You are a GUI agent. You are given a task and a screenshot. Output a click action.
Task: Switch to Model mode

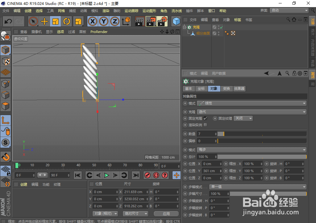pyautogui.click(x=6, y=50)
